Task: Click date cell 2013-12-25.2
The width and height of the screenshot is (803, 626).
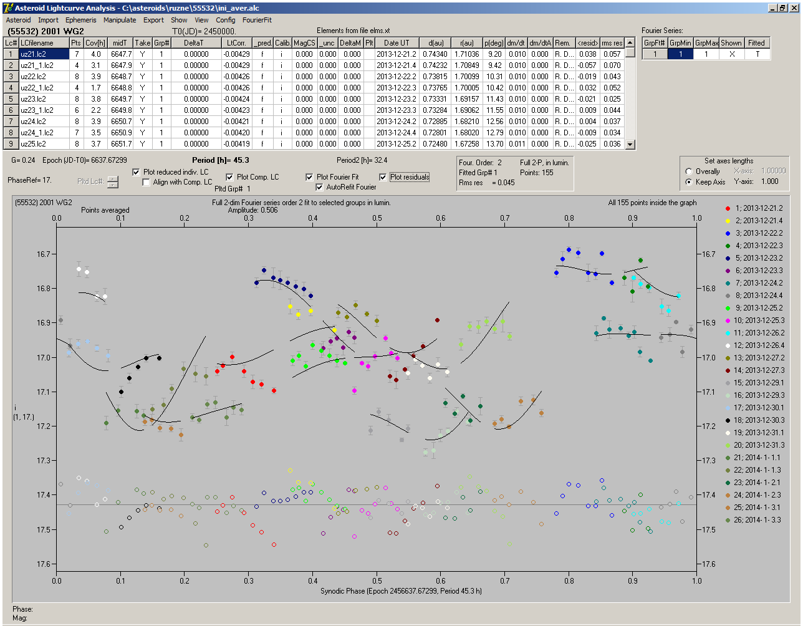Action: (x=397, y=144)
